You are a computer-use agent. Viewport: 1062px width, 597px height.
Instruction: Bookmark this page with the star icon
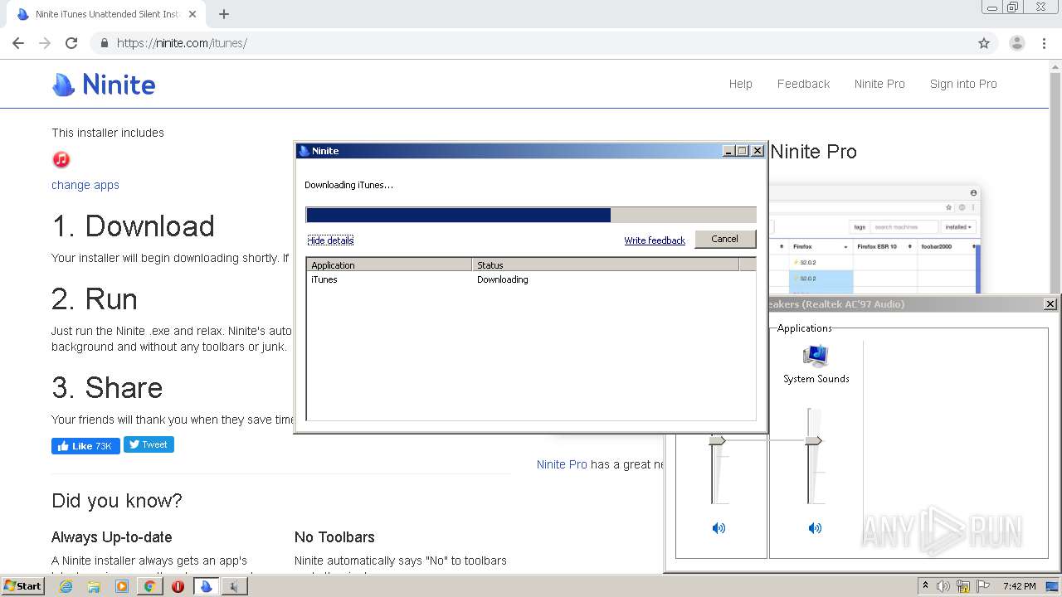(x=984, y=43)
